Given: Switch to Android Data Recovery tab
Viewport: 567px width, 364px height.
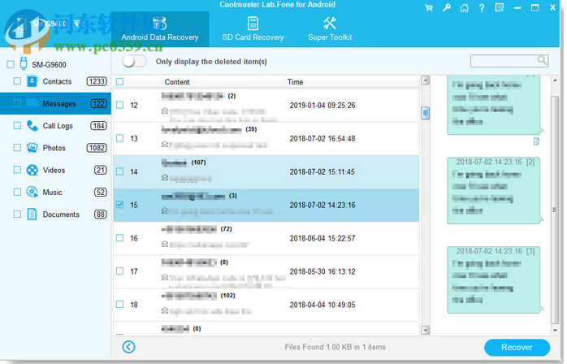Looking at the screenshot, I should point(160,29).
